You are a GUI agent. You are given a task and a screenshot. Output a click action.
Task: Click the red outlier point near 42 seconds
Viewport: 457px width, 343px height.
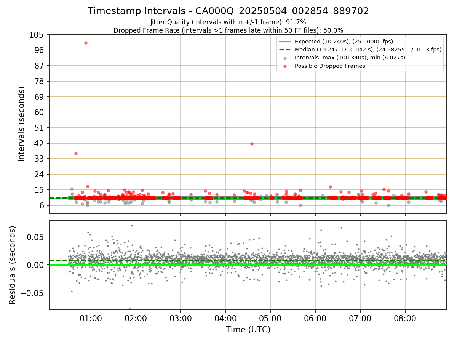coord(252,144)
